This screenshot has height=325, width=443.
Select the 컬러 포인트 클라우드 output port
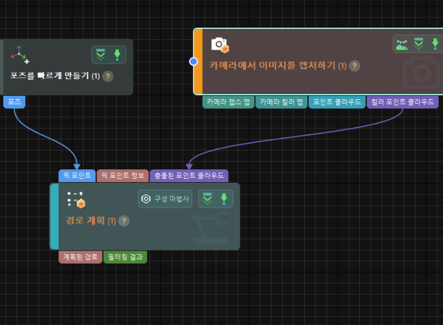[402, 102]
